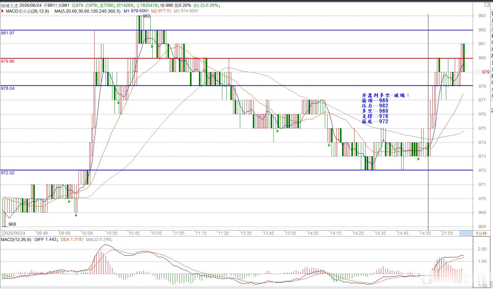Select the 玻璃主连 contract title
Image resolution: width=493 pixels, height=289 pixels.
pos(10,5)
